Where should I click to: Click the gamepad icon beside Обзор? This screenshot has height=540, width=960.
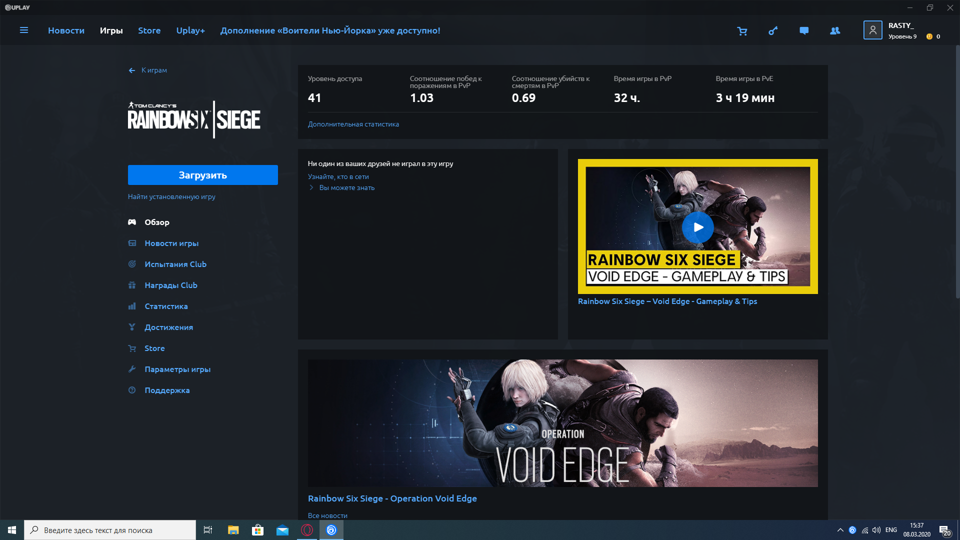pos(132,222)
